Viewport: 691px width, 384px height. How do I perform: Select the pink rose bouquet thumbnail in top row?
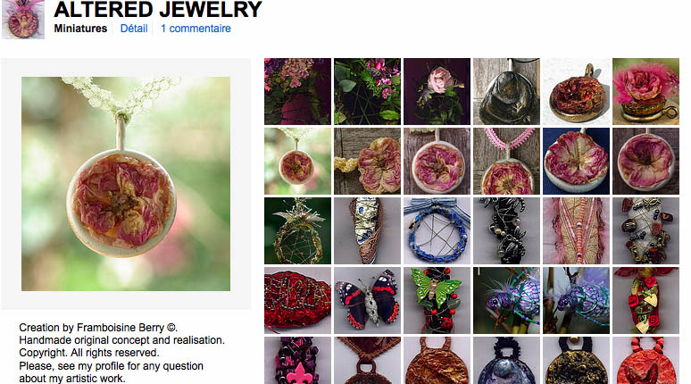tap(437, 91)
